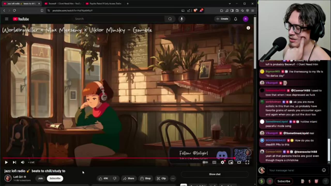Focus the YouTube search field
331x186 pixels.
[119, 19]
